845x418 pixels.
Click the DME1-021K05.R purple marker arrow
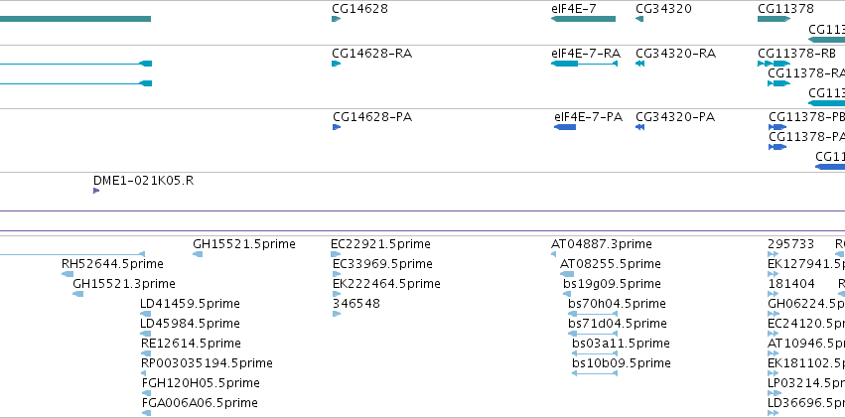point(96,191)
